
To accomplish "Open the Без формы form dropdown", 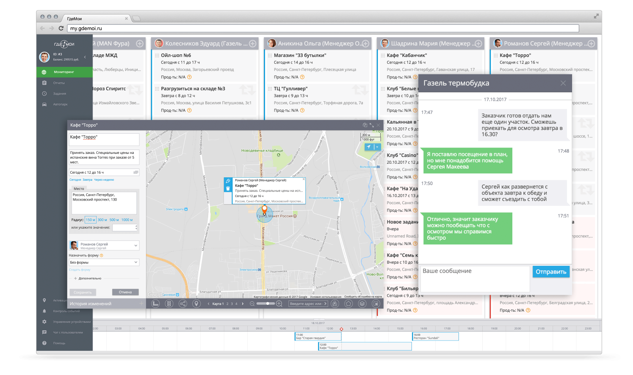I will [104, 262].
